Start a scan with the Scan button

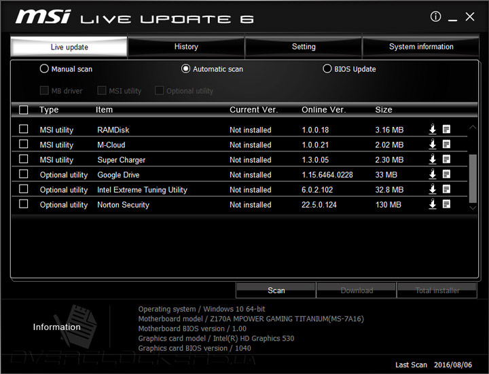point(276,291)
